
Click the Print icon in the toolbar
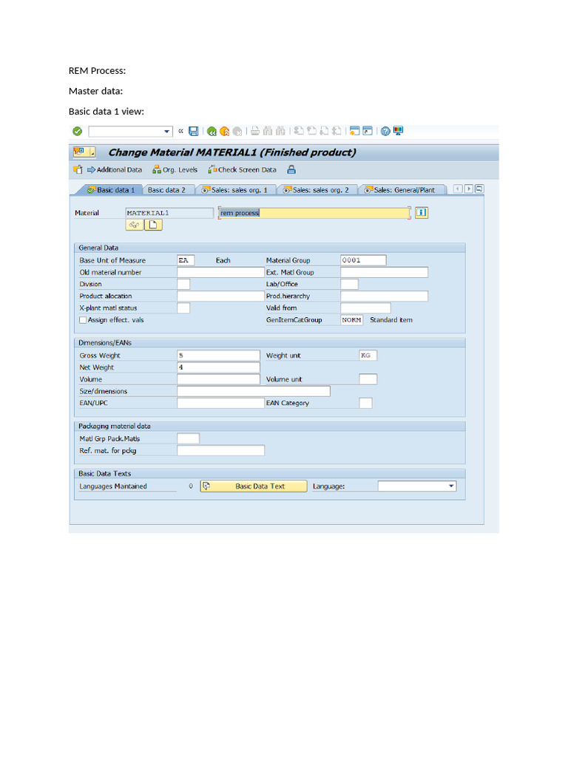(254, 132)
